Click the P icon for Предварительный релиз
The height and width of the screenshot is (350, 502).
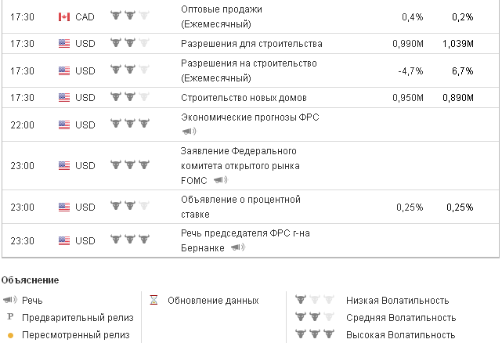point(9,317)
